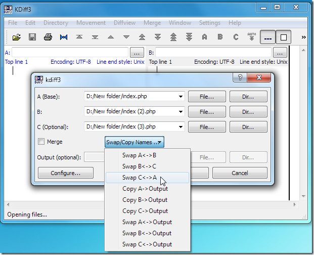This screenshot has width=314, height=255.
Task: Open the Help menu
Action: click(235, 23)
